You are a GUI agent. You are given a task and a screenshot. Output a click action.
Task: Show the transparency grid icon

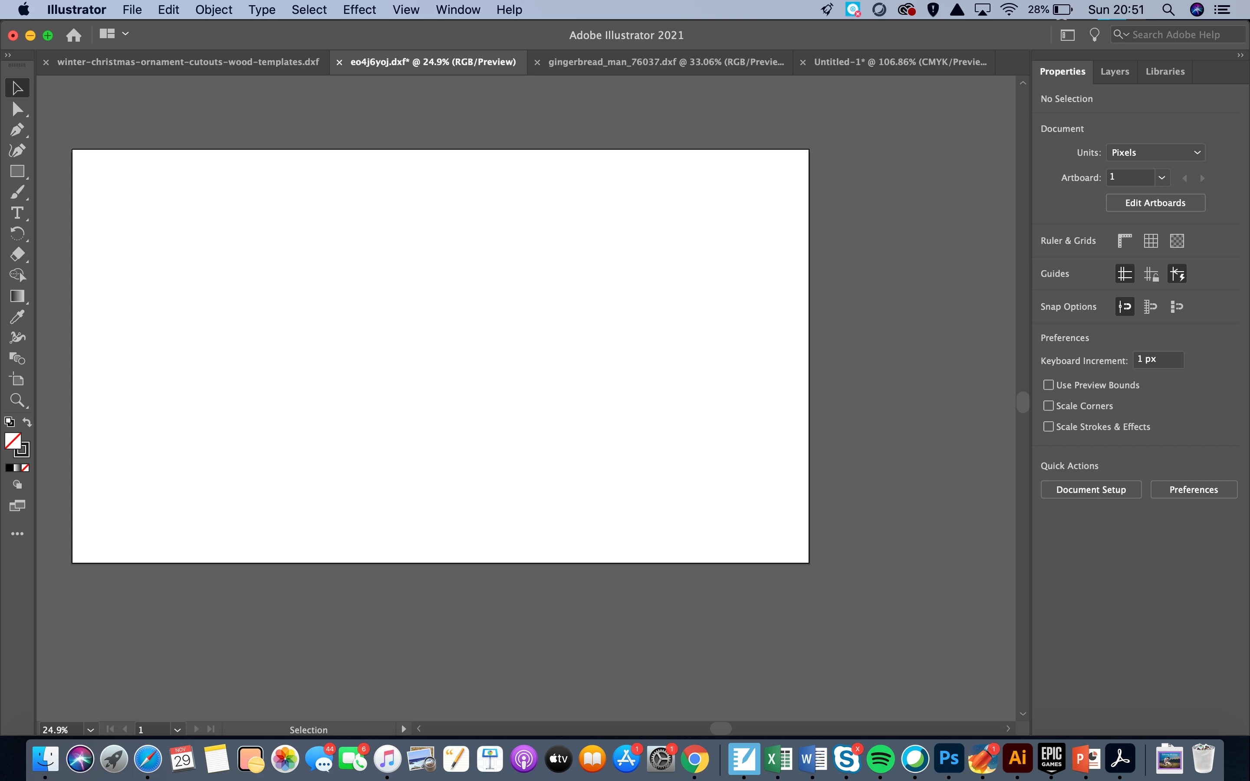pos(1177,241)
